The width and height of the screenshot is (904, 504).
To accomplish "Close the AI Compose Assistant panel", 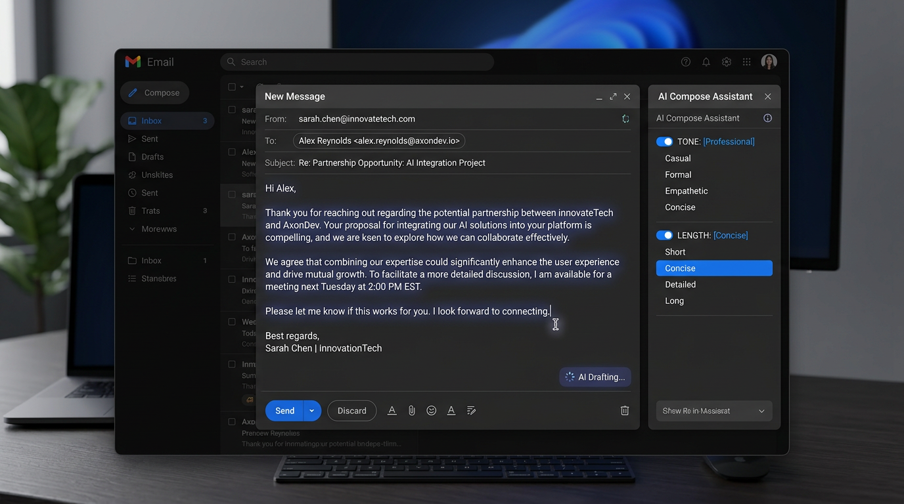I will point(768,96).
